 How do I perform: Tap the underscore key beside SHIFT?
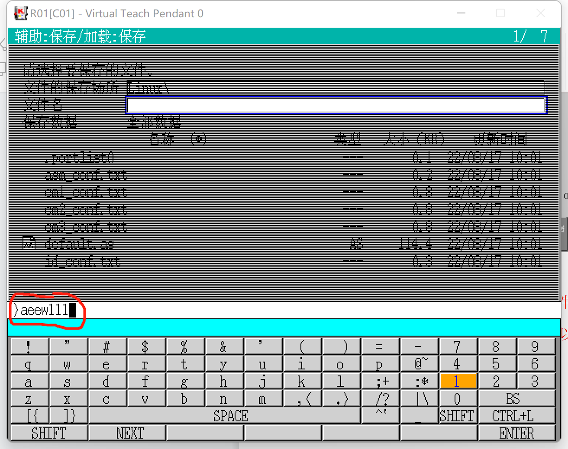click(x=419, y=416)
